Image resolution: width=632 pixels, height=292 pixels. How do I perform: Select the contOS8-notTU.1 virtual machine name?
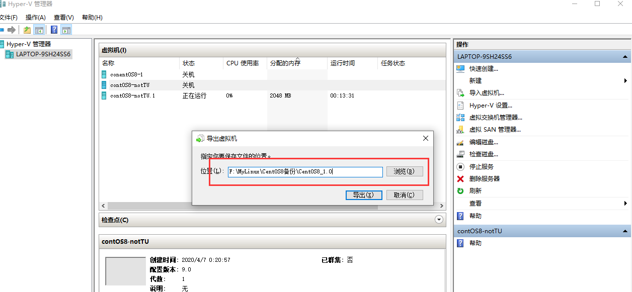click(132, 95)
